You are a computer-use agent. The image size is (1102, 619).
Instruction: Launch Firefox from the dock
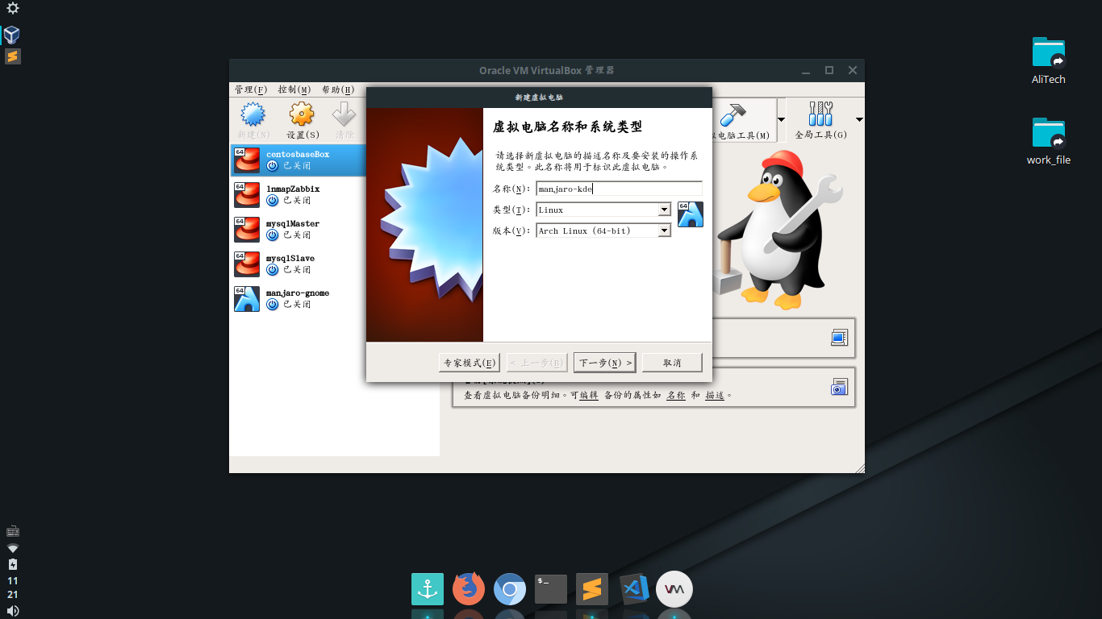click(469, 589)
